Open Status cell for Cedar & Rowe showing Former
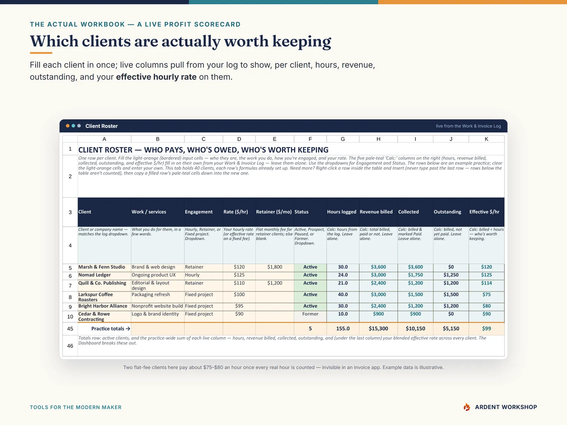567x425 pixels. pos(310,317)
